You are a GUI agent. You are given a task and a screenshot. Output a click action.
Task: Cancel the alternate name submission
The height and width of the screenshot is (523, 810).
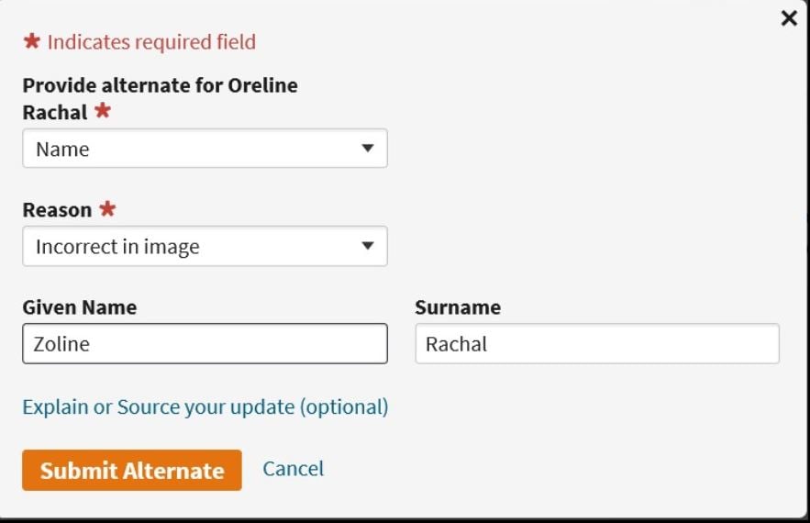pos(293,469)
